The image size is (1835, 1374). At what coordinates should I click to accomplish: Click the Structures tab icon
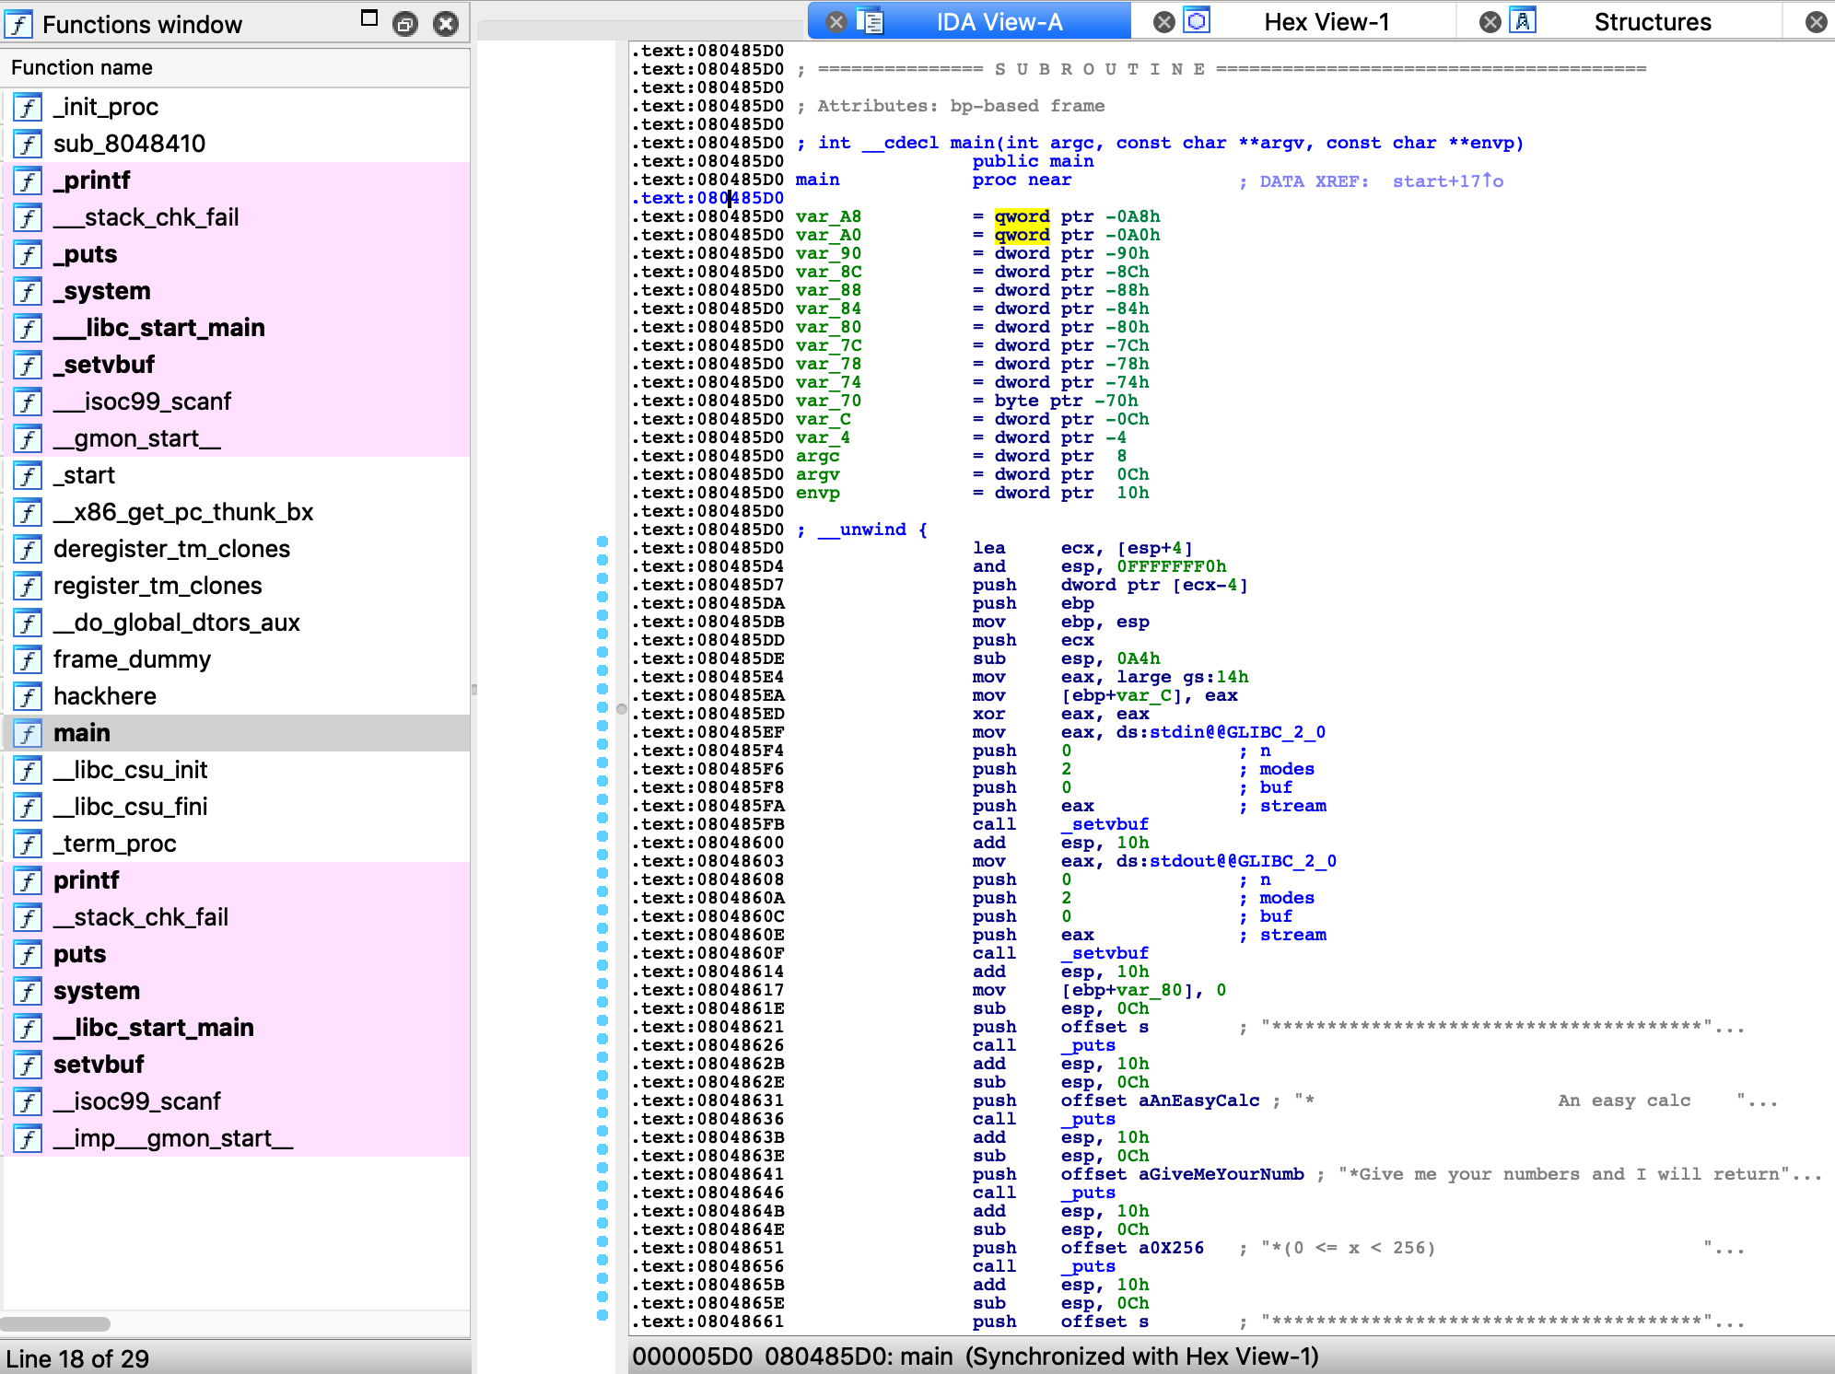click(x=1523, y=21)
